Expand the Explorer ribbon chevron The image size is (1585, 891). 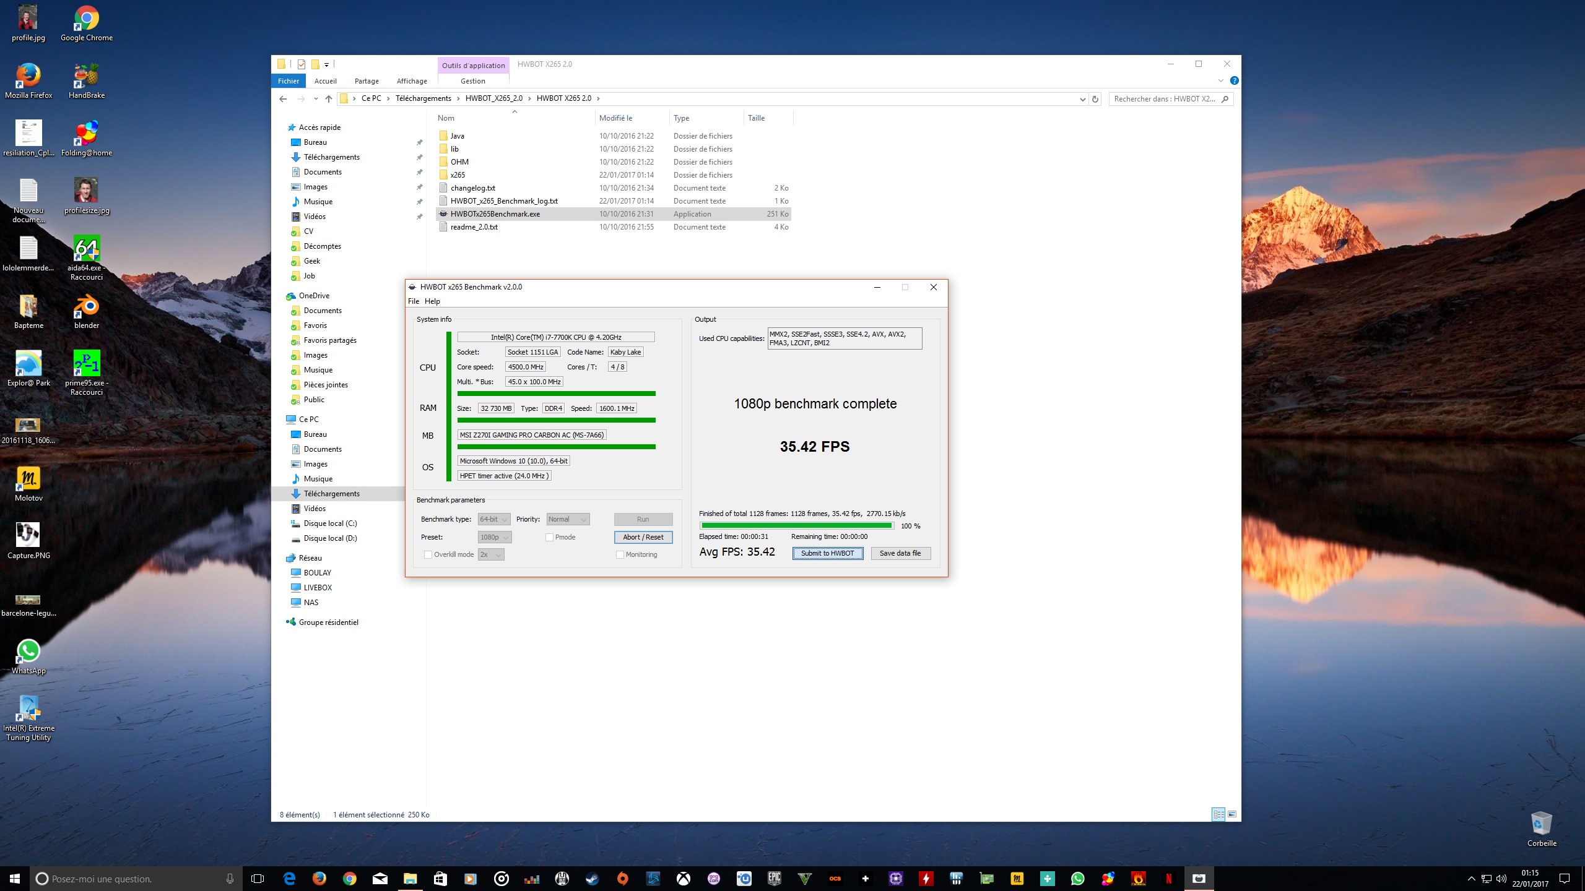[x=1221, y=80]
